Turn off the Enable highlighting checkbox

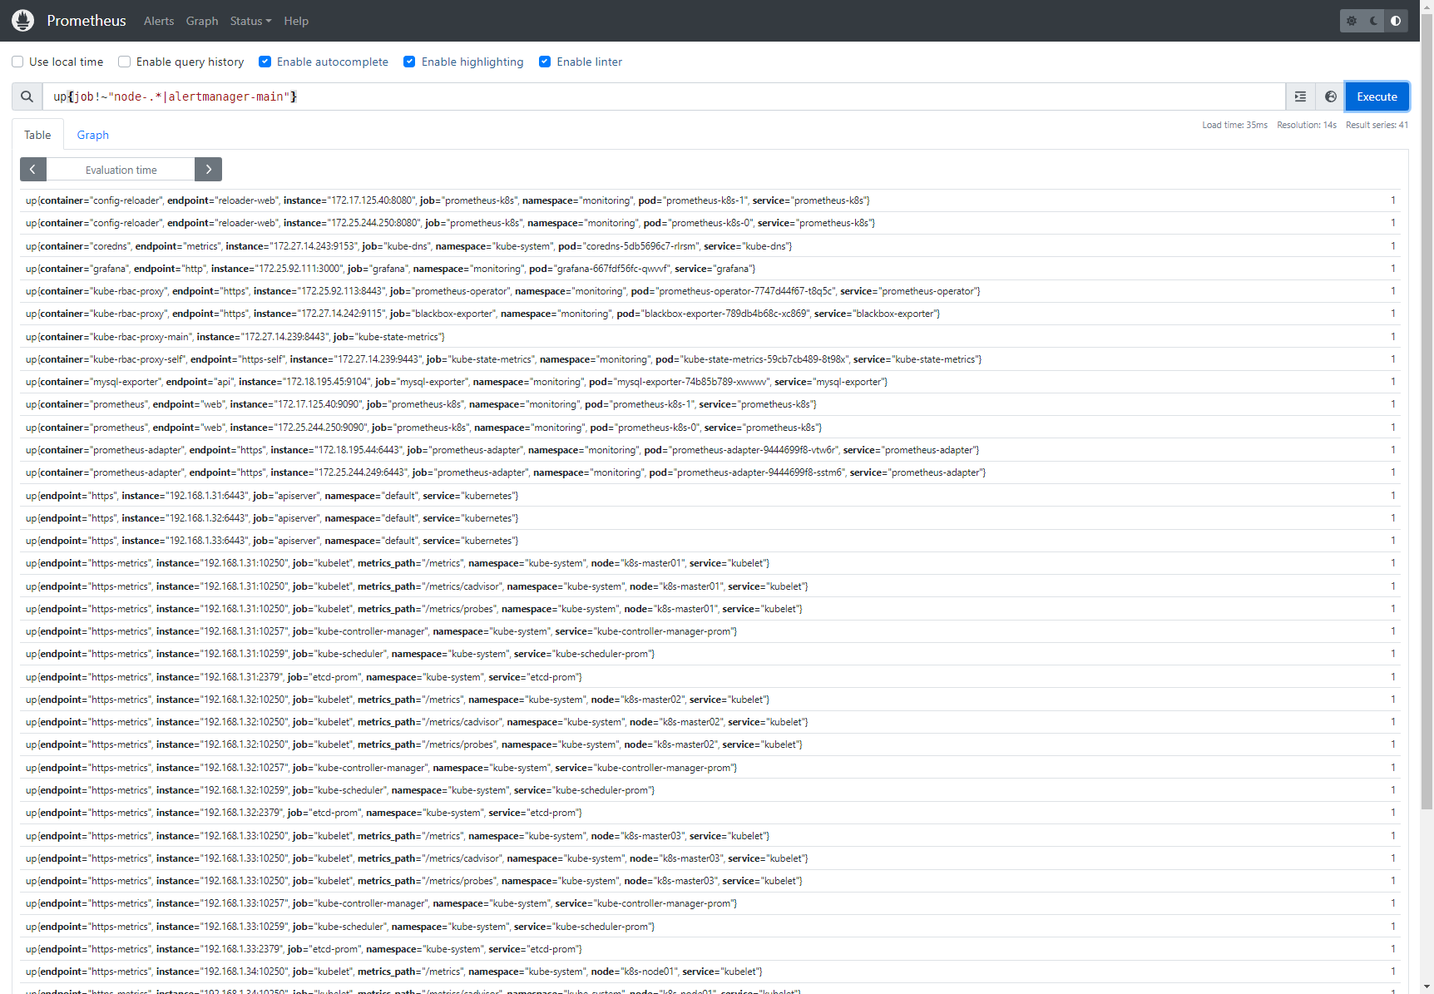[x=410, y=62]
